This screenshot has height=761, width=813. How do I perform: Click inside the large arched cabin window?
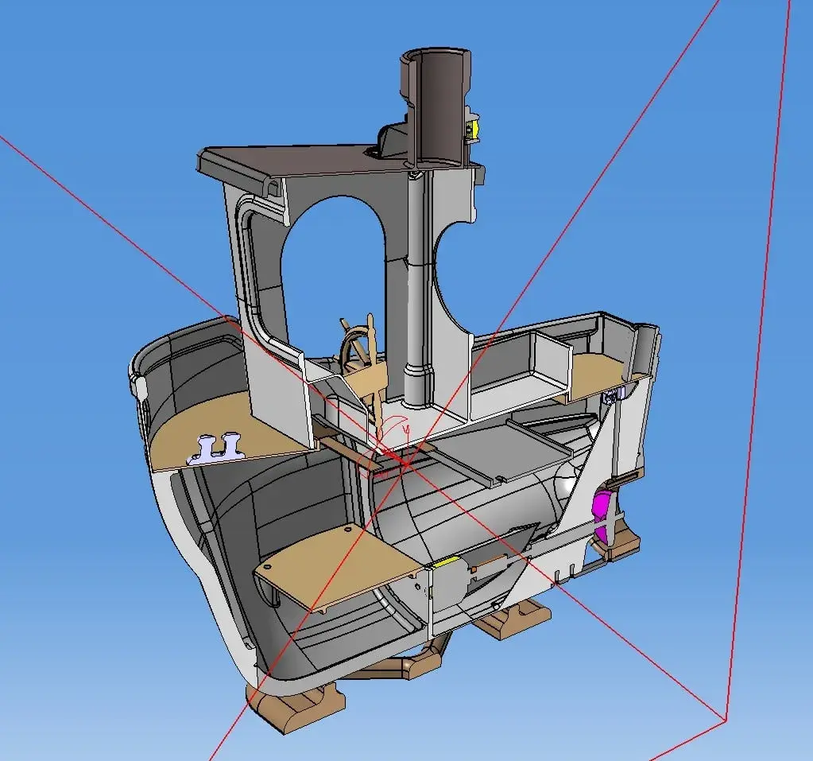(332, 270)
